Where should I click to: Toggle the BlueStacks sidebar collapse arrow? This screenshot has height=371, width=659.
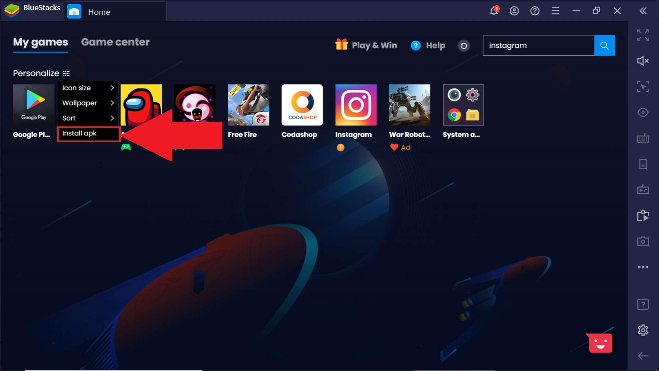(643, 10)
